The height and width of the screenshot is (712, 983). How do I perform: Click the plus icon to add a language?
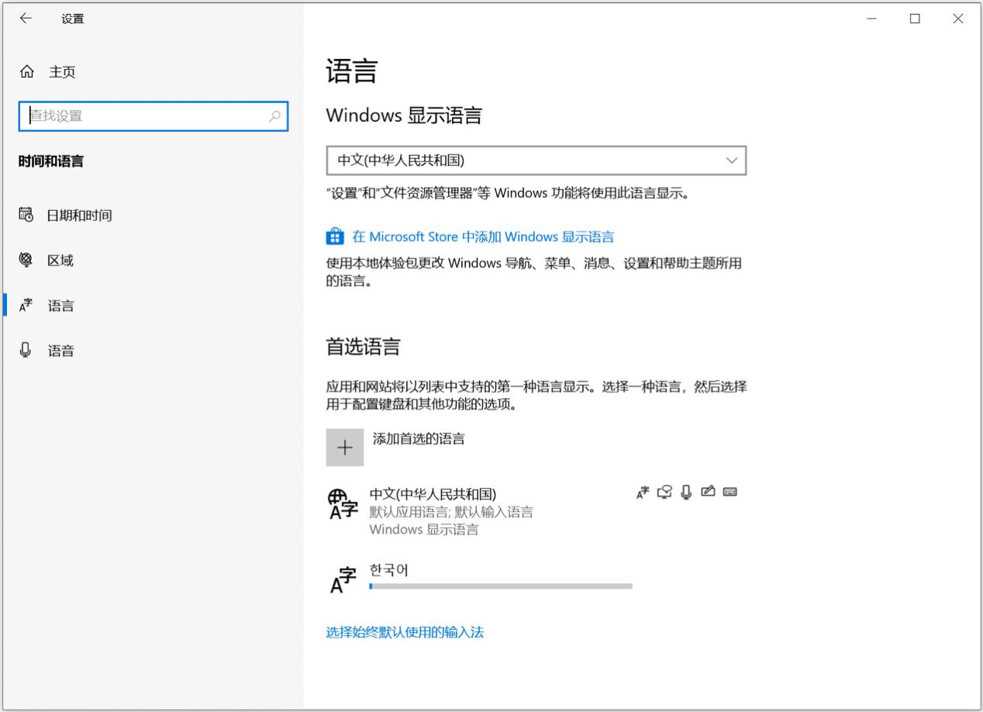pyautogui.click(x=345, y=448)
